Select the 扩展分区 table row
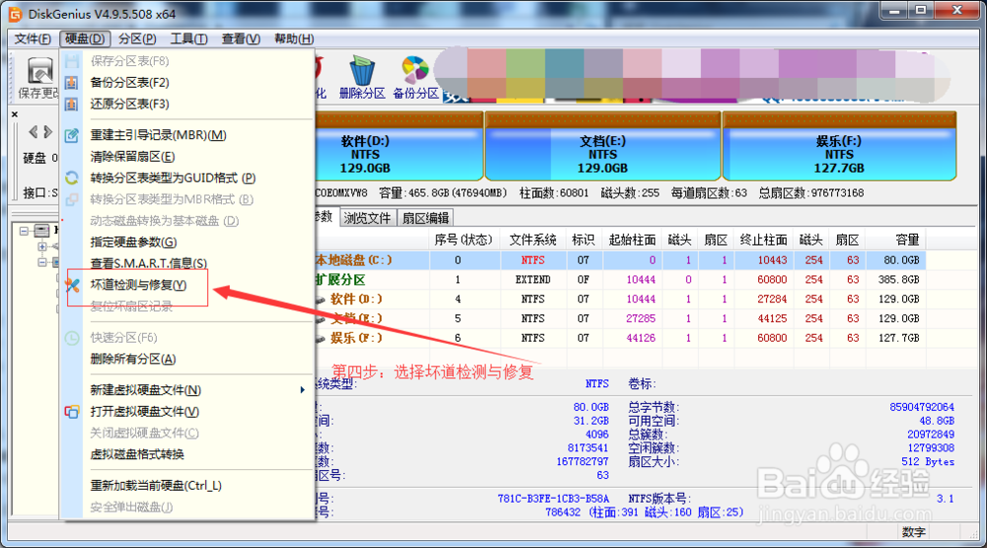The image size is (987, 548). [x=620, y=279]
